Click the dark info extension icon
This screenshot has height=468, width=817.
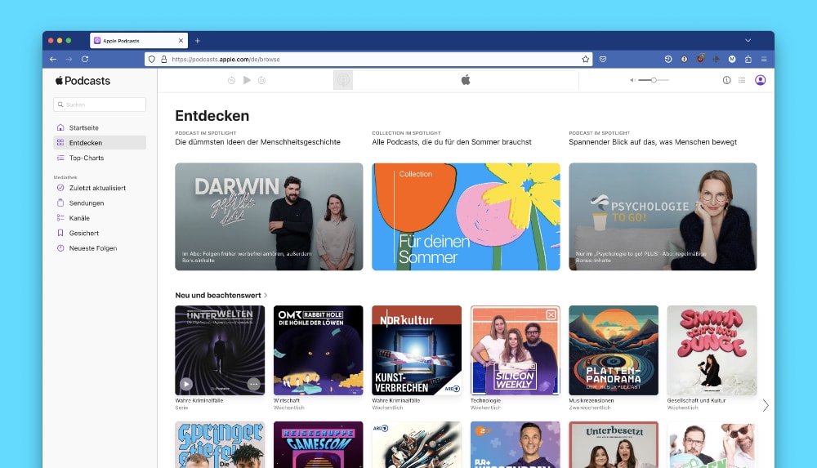684,60
